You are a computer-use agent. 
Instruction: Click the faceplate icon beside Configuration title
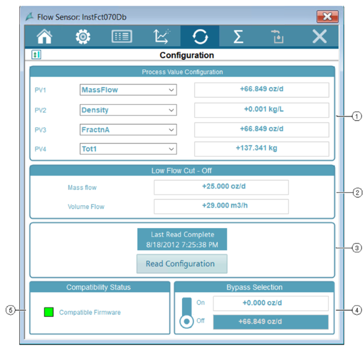[36, 55]
